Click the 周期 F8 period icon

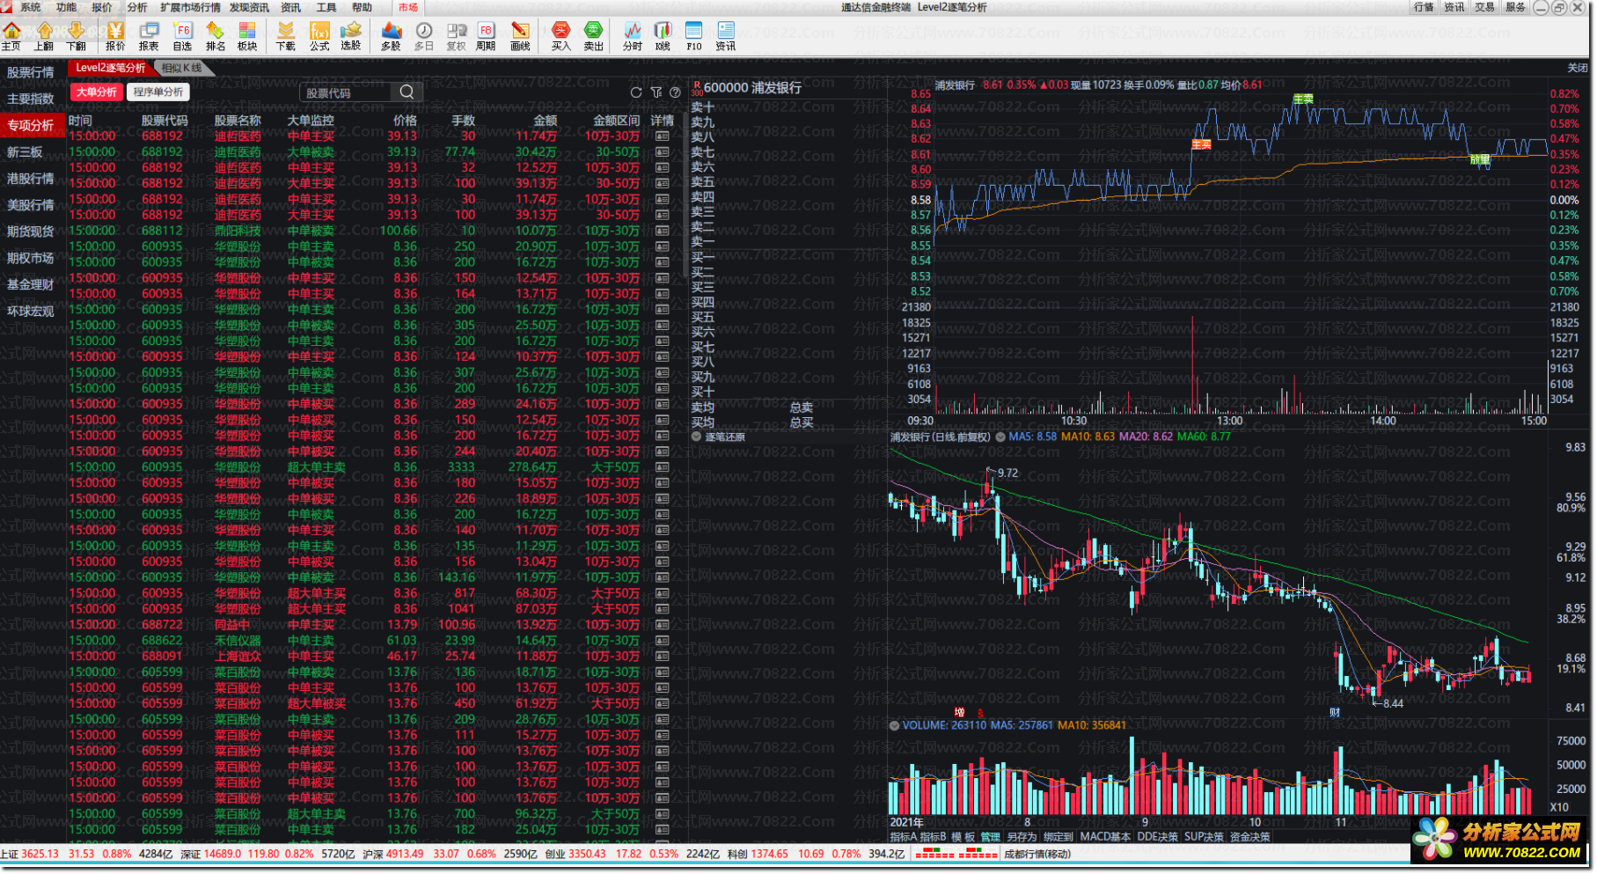(x=487, y=37)
